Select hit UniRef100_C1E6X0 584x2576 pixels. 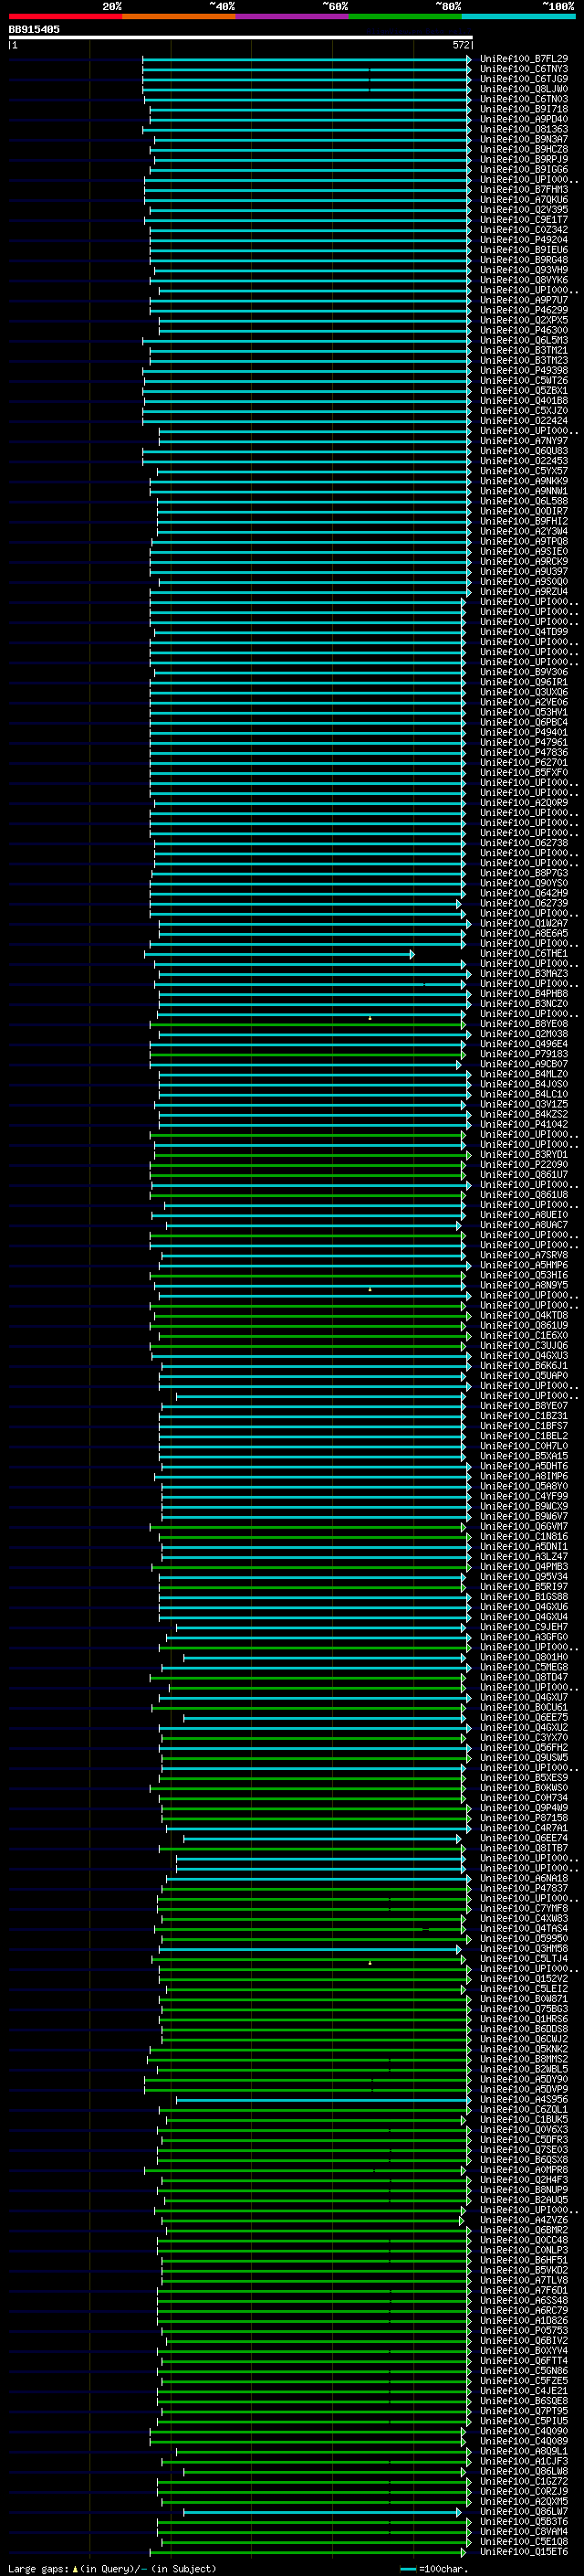524,1335
